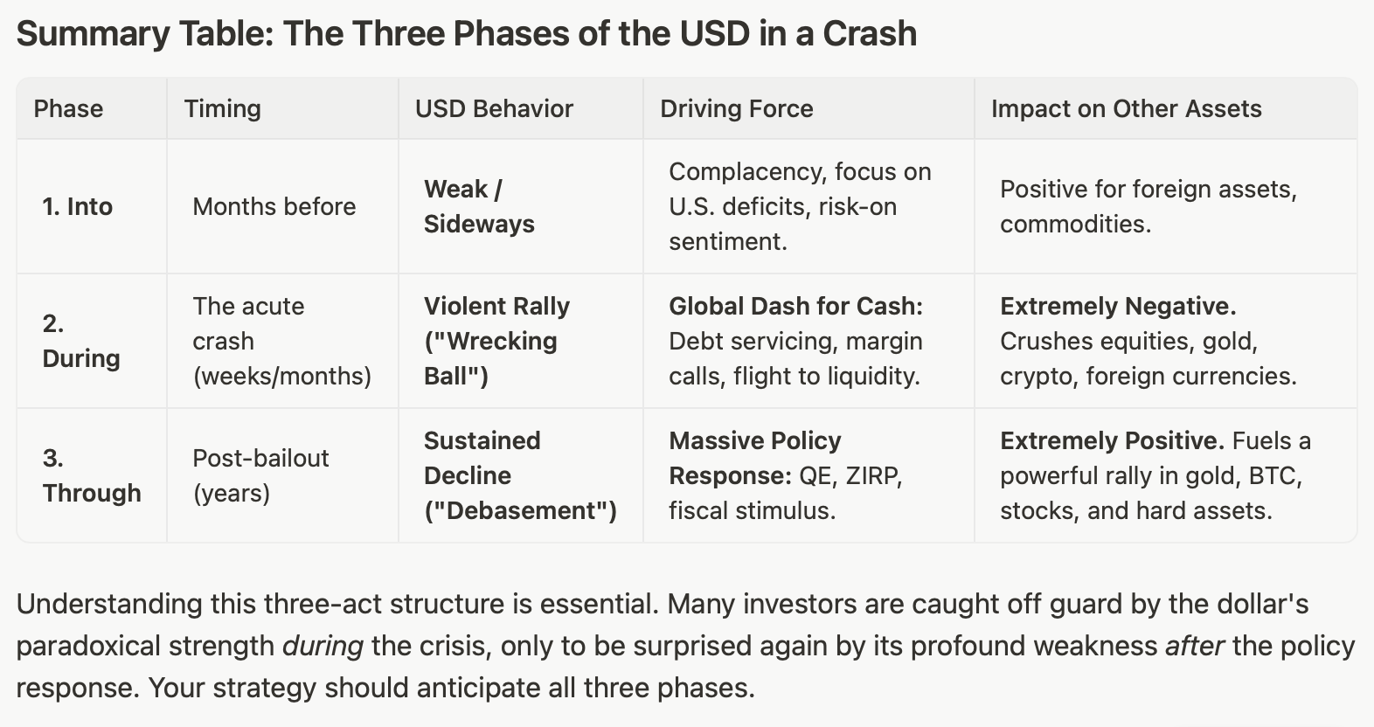This screenshot has height=727, width=1374.
Task: Click the 'Complacency, focus on U.S. deficits' cell
Action: point(800,206)
